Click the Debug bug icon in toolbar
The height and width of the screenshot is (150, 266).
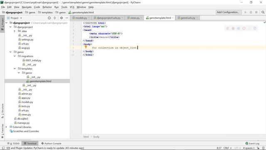point(251,12)
